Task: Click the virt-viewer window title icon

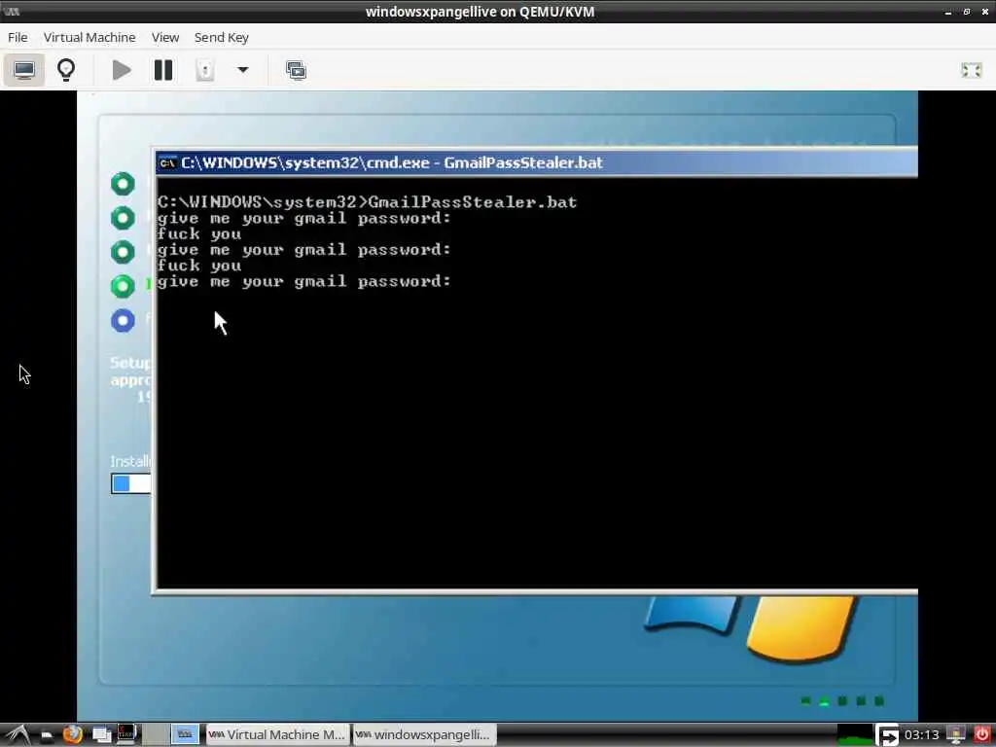Action: click(x=12, y=11)
